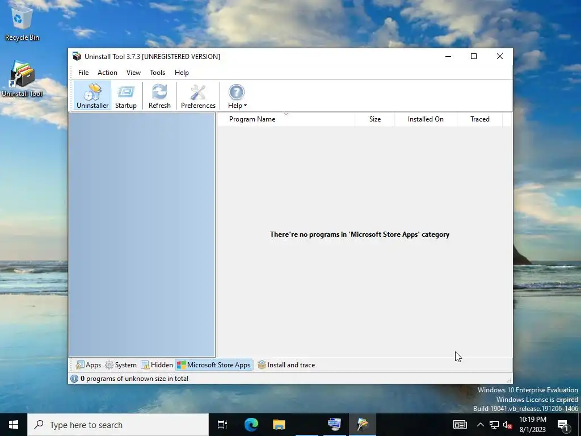Open the Recycle Bin desktop icon
Viewport: 581px width, 436px height.
[22, 23]
